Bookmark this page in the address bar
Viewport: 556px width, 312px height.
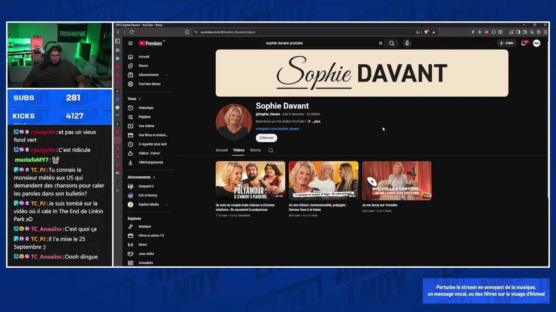point(187,32)
